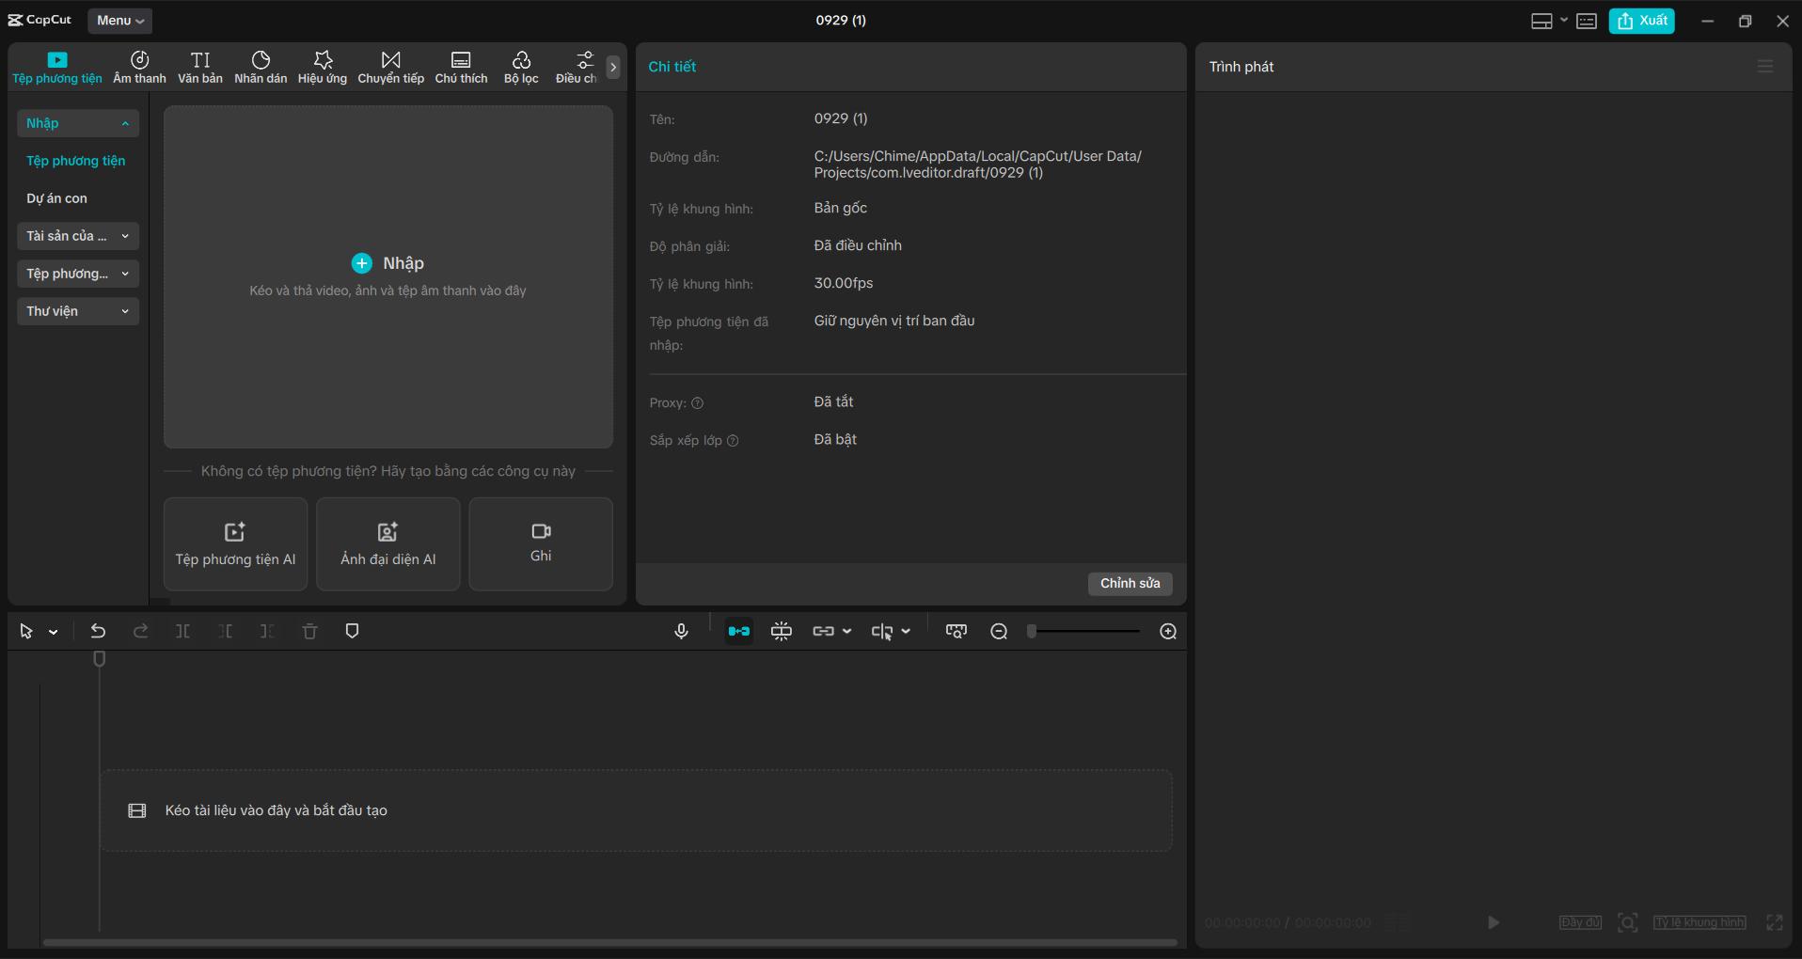Click the timeline zoom slider

[1084, 632]
